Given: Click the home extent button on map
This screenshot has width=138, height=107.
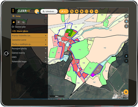Looking at the screenshot, I should coord(126,21).
